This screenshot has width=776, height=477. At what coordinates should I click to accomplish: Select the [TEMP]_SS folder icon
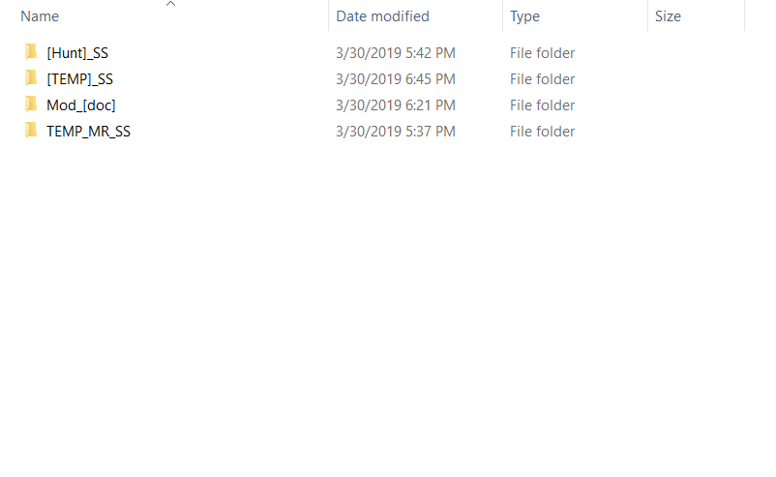pos(31,78)
